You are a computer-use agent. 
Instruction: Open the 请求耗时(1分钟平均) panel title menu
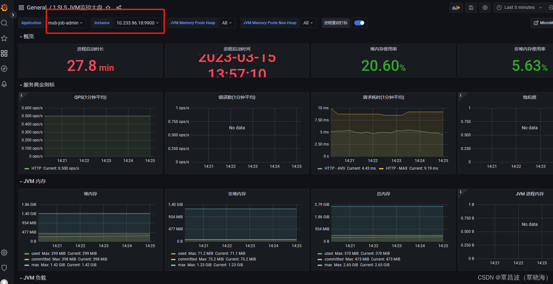(384, 97)
